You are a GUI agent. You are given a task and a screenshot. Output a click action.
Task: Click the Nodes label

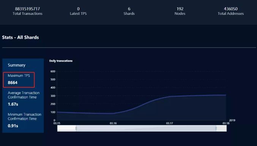pyautogui.click(x=180, y=14)
